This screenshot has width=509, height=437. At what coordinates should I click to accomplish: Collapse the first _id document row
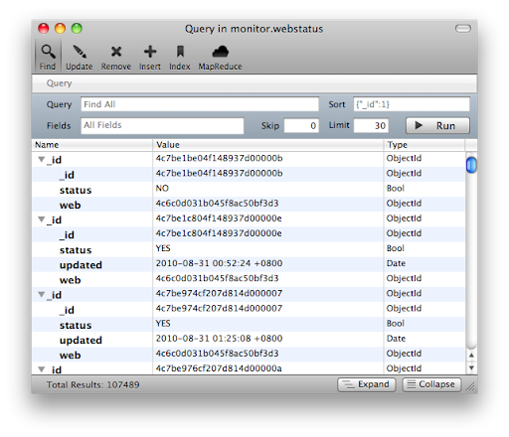(x=42, y=160)
